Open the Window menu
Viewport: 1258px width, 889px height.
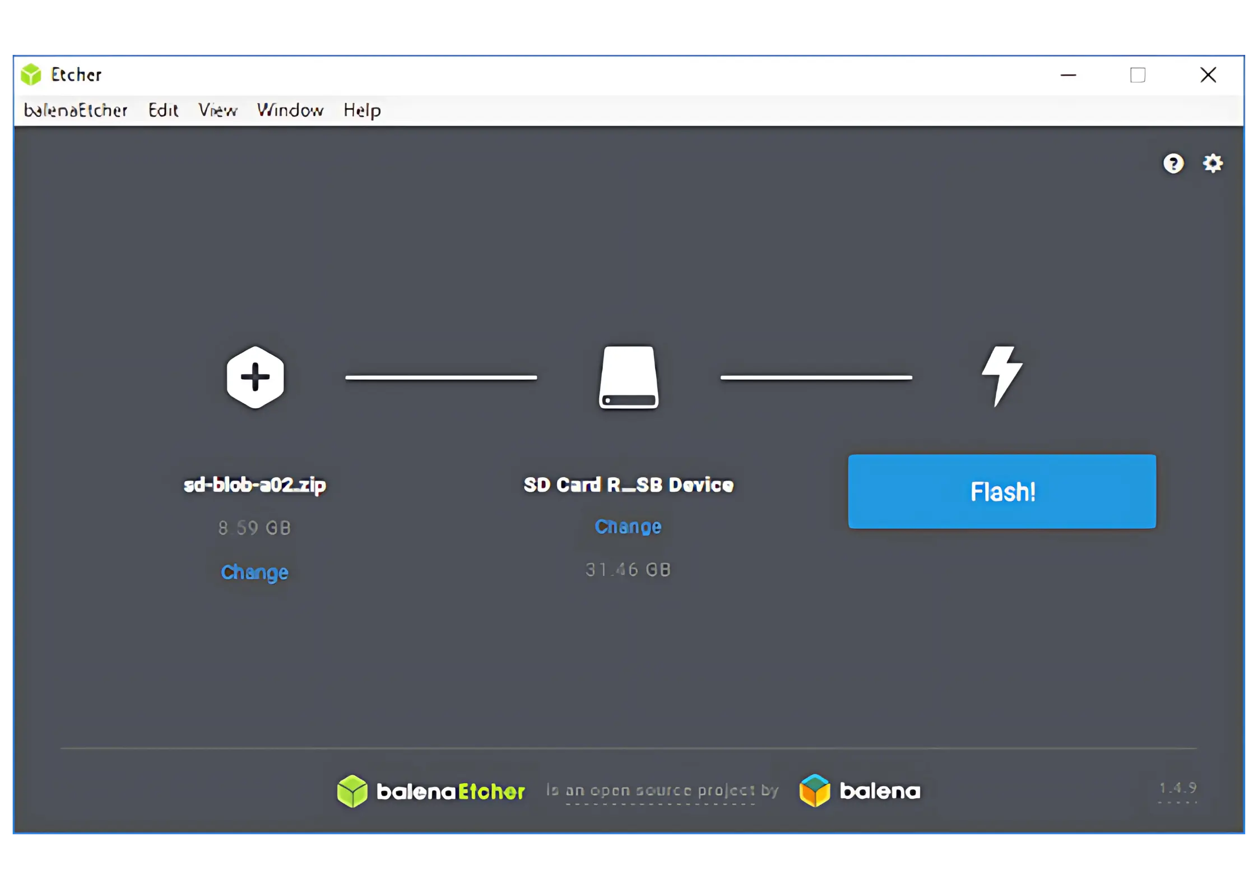click(290, 110)
